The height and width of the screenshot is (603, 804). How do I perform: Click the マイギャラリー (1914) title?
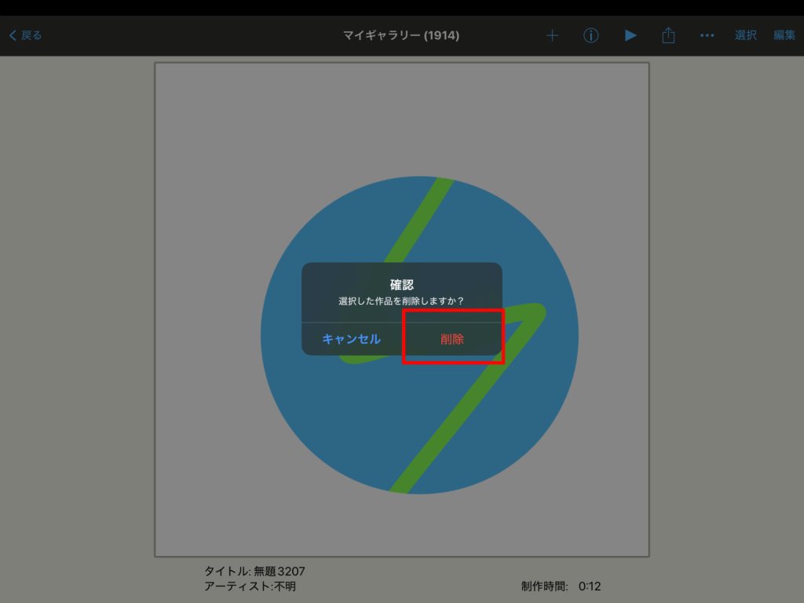[401, 35]
